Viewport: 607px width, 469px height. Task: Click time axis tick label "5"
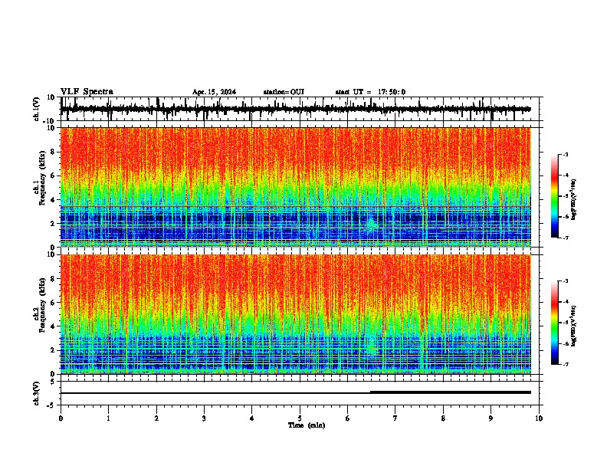(x=300, y=418)
